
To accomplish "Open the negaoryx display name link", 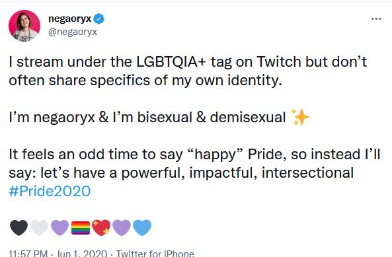I will click(x=70, y=18).
